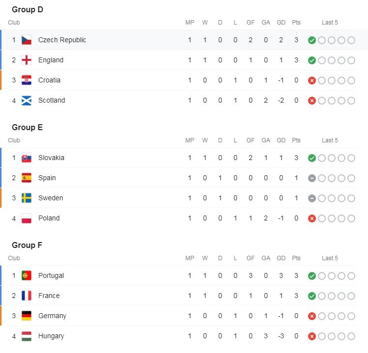Open the Sweden team link
Screen dimensions: 368x353
point(51,198)
